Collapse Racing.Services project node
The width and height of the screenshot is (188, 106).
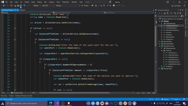[x=159, y=46]
